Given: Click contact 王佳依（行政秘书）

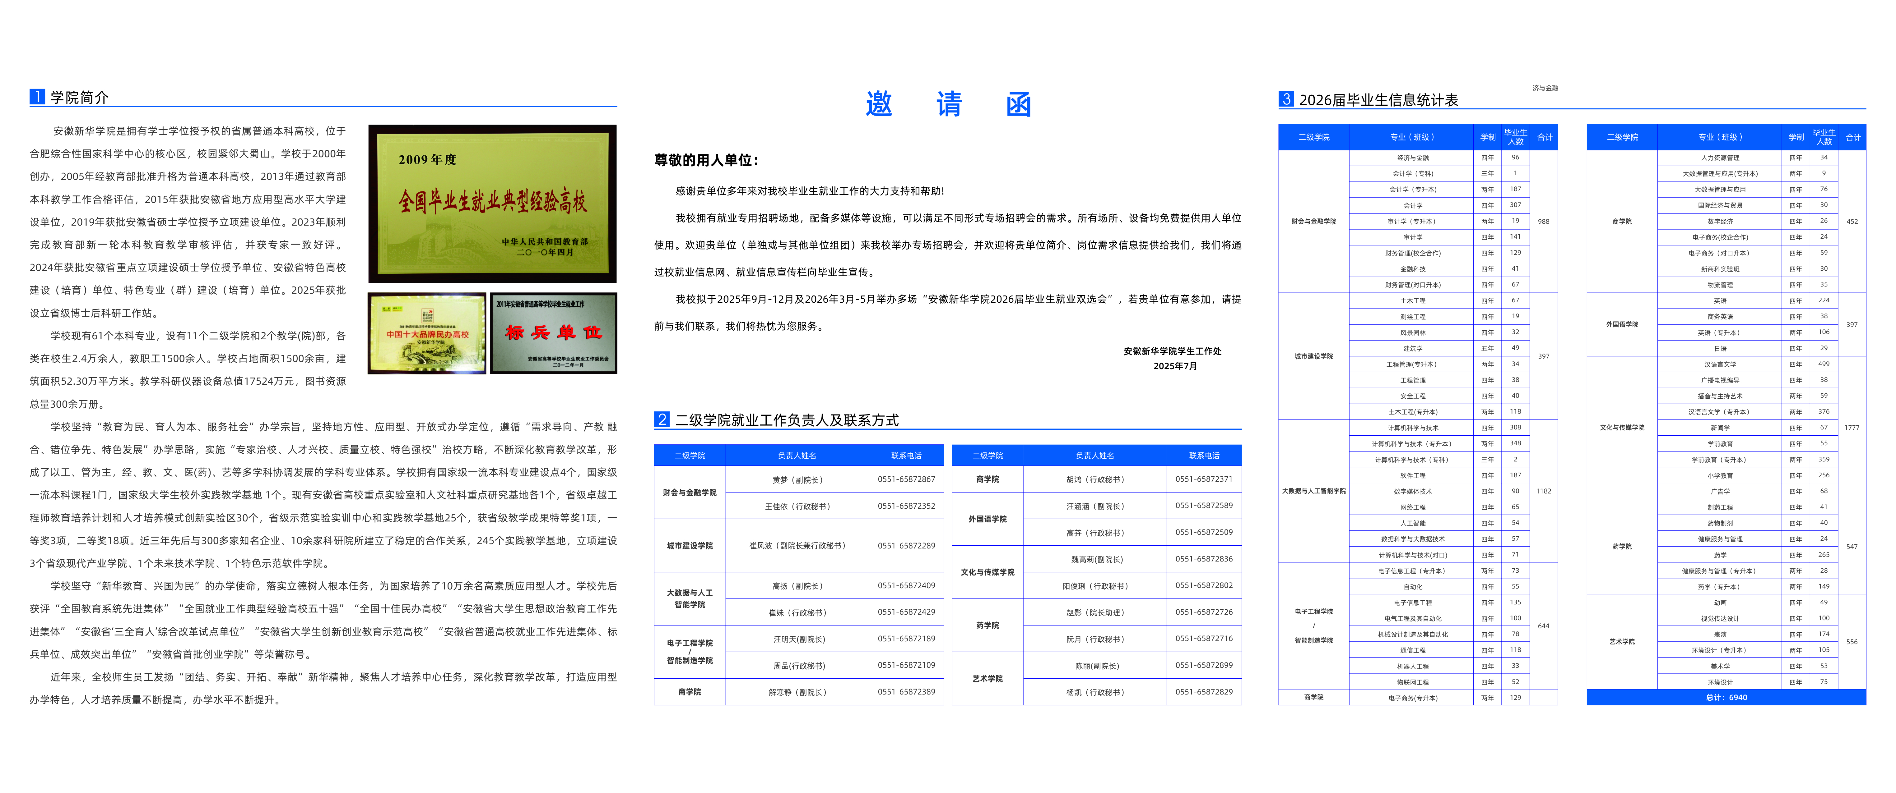Looking at the screenshot, I should coord(797,506).
